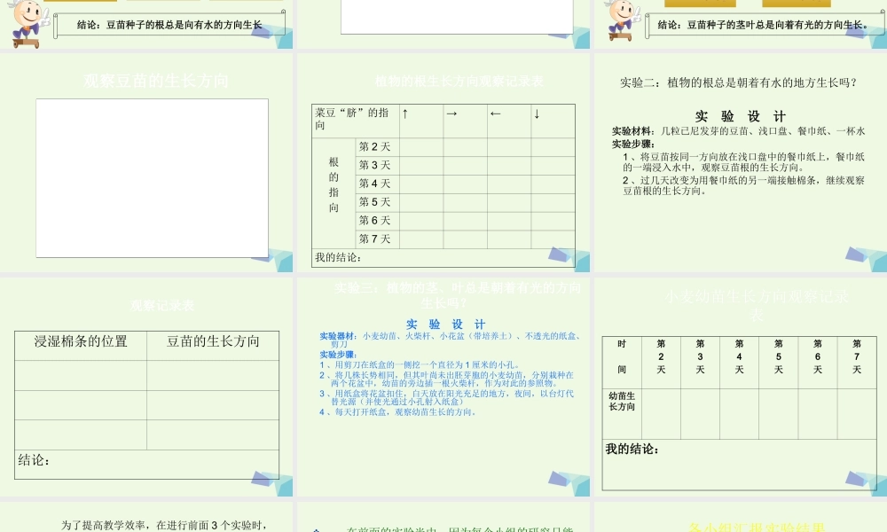Click the right arrow → header cell
The height and width of the screenshot is (532, 887).
pyautogui.click(x=465, y=121)
